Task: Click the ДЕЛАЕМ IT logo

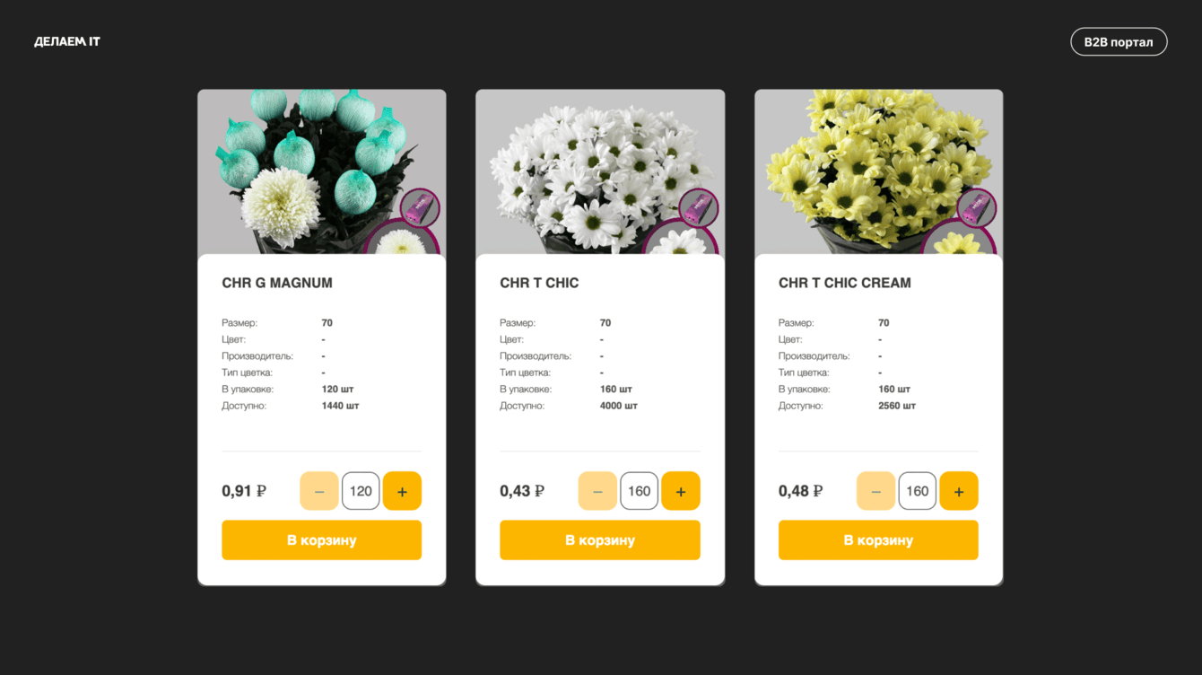Action: click(x=67, y=41)
